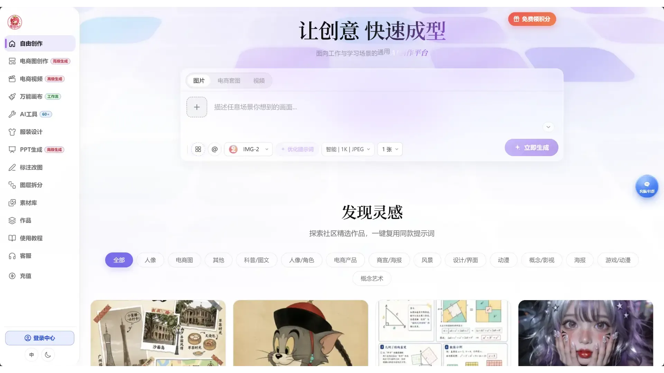
Task: Open the IMG-2 model dropdown
Action: click(248, 149)
